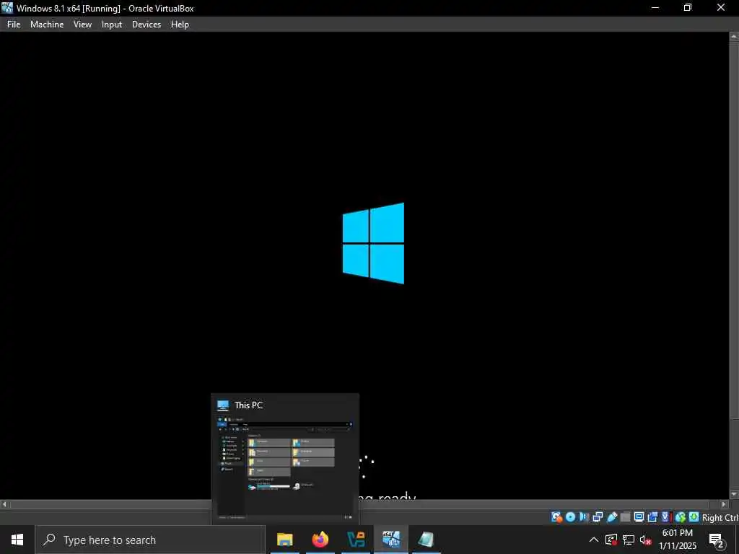Image resolution: width=739 pixels, height=554 pixels.
Task: Show hidden system tray icons
Action: tap(594, 540)
